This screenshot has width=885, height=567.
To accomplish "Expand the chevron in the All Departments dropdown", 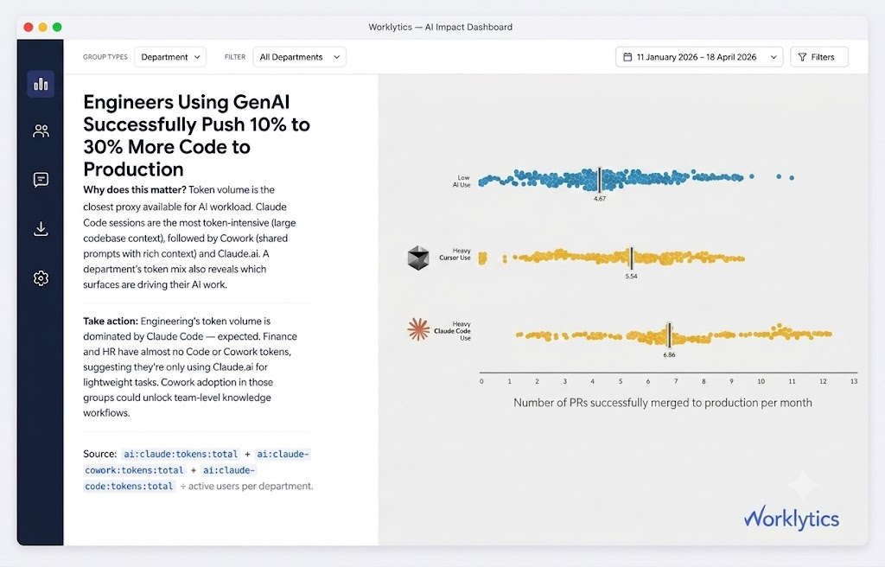I will 336,57.
